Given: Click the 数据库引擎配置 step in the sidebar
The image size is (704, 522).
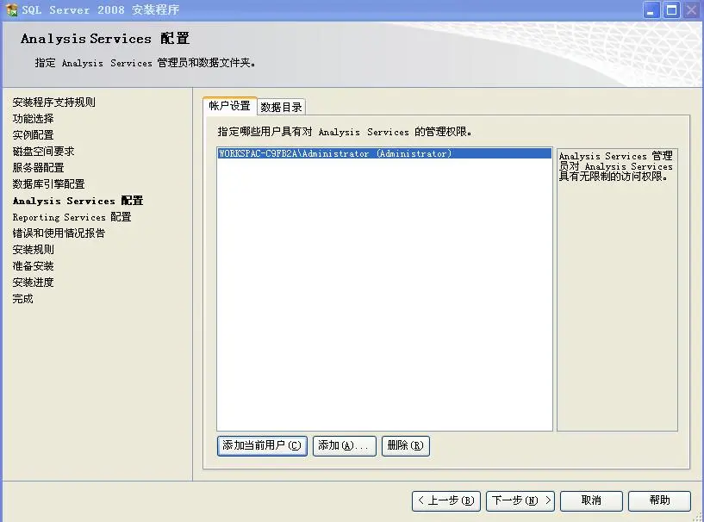Looking at the screenshot, I should pyautogui.click(x=48, y=184).
